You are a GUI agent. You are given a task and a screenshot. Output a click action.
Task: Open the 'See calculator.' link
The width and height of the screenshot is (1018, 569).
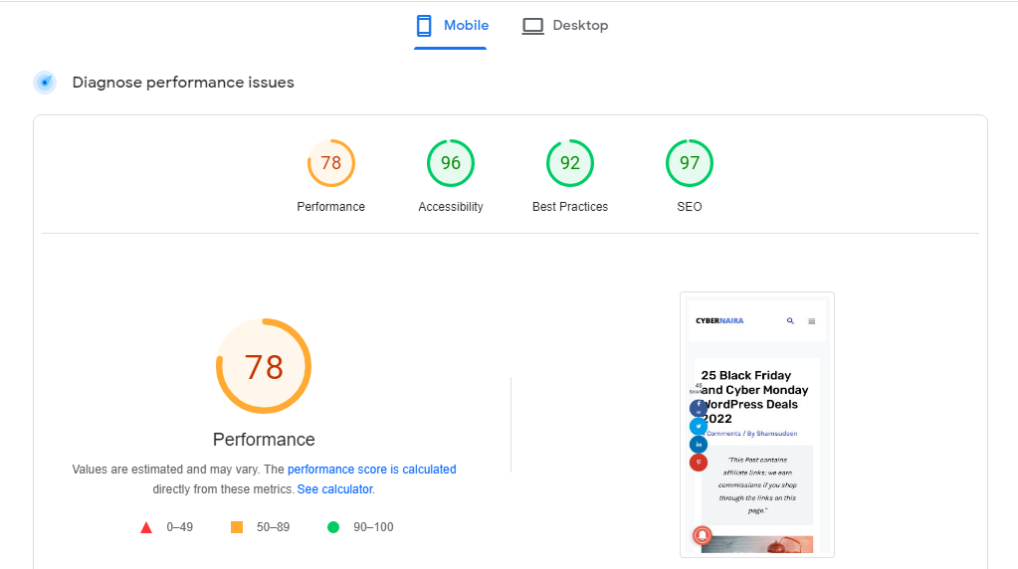335,489
